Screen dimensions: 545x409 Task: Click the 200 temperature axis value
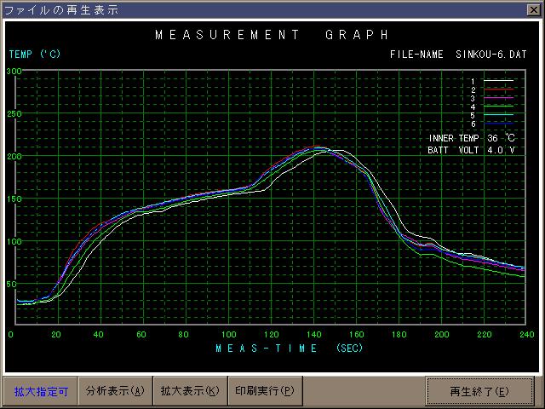click(14, 157)
